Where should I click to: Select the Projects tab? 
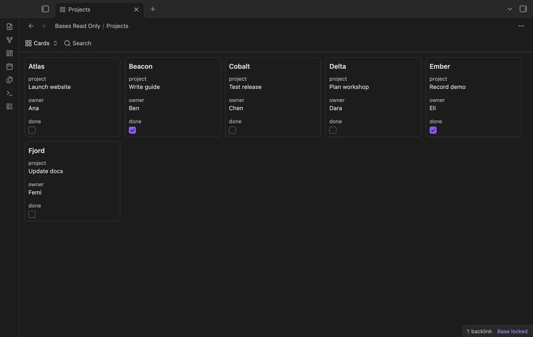[99, 9]
